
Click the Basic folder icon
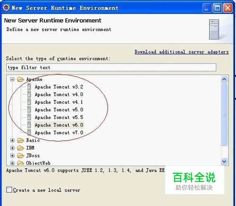pyautogui.click(x=21, y=140)
